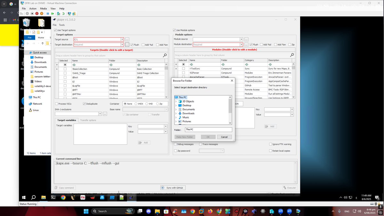Image resolution: width=384 pixels, height=216 pixels.
Task: Enable the Ignore FTK warning checkbox
Action: (x=270, y=144)
